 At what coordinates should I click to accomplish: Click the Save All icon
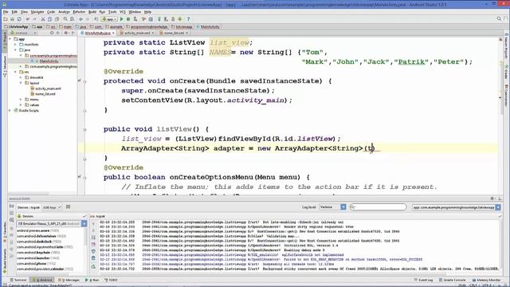13,19
